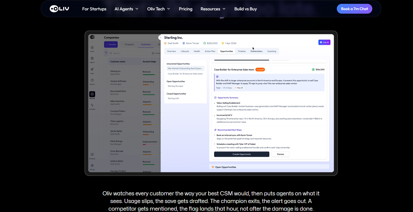Switch to the Lifecycle tab

click(185, 51)
